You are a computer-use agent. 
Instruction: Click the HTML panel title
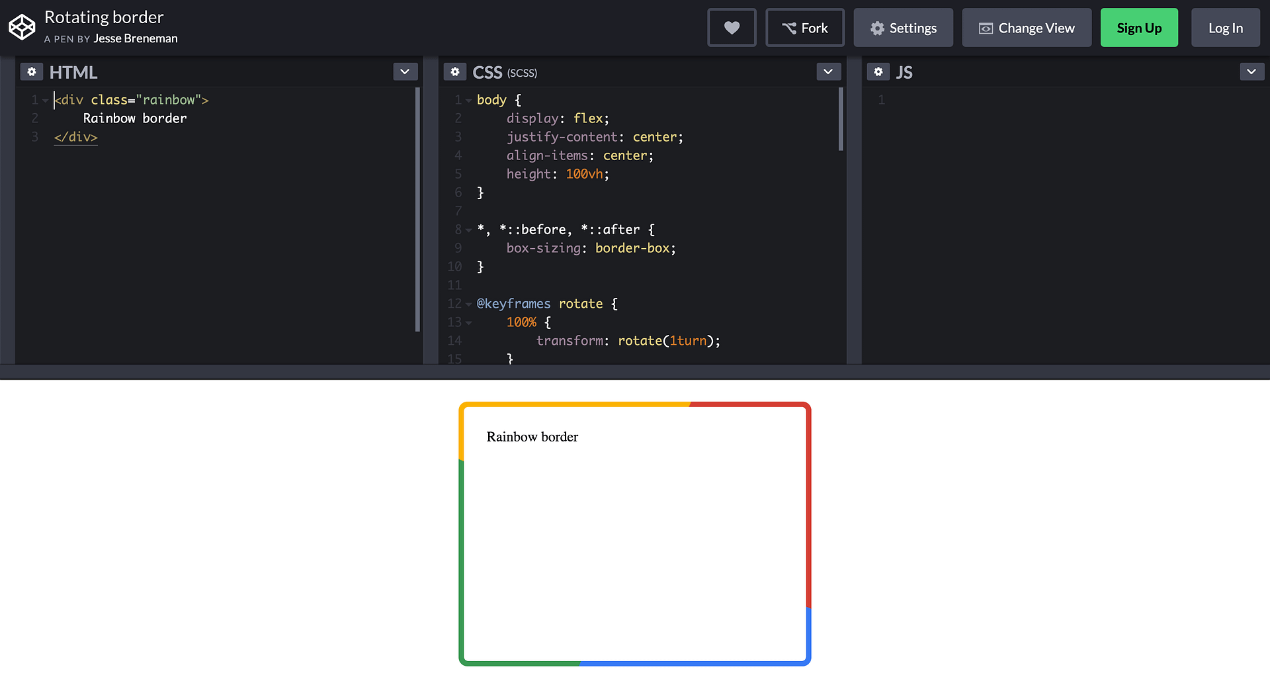pyautogui.click(x=73, y=72)
